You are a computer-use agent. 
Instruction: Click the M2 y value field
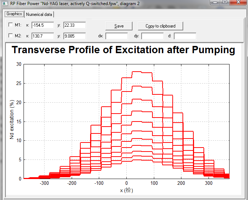pos(75,36)
